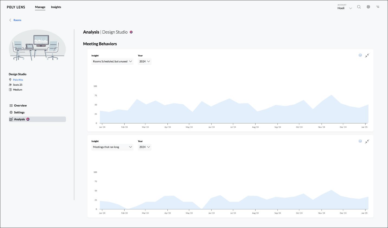Open the 2024 Year selector on the first chart

tap(144, 61)
